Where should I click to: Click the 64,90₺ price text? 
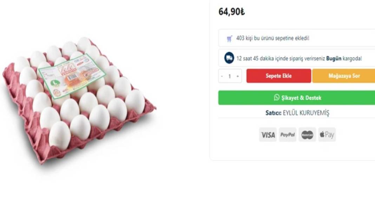click(231, 11)
